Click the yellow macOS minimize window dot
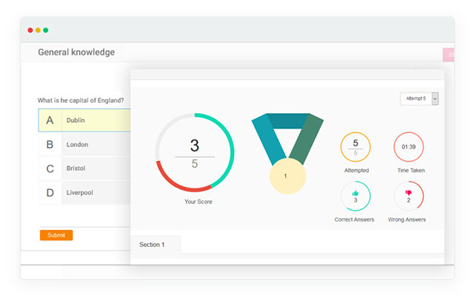Viewport: 474px width, 303px height. point(38,30)
